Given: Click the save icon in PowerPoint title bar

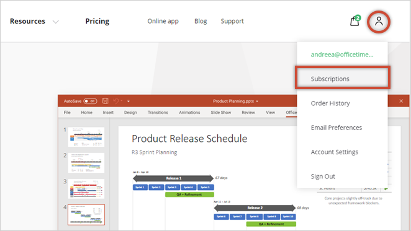Looking at the screenshot, I should point(106,101).
